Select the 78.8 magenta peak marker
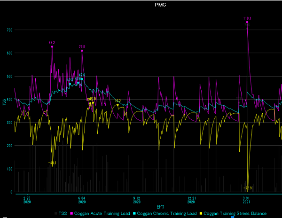282x218 pixels. click(82, 51)
